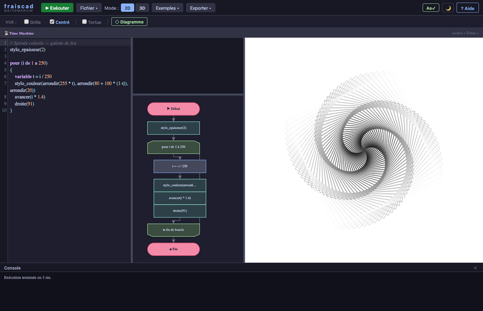Select the Fin flowchart node
The height and width of the screenshot is (311, 483).
click(173, 249)
